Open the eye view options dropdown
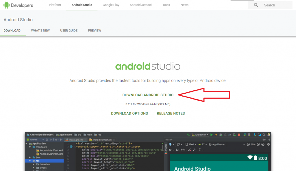Image resolution: width=296 pixels, height=171 pixels. [171, 150]
